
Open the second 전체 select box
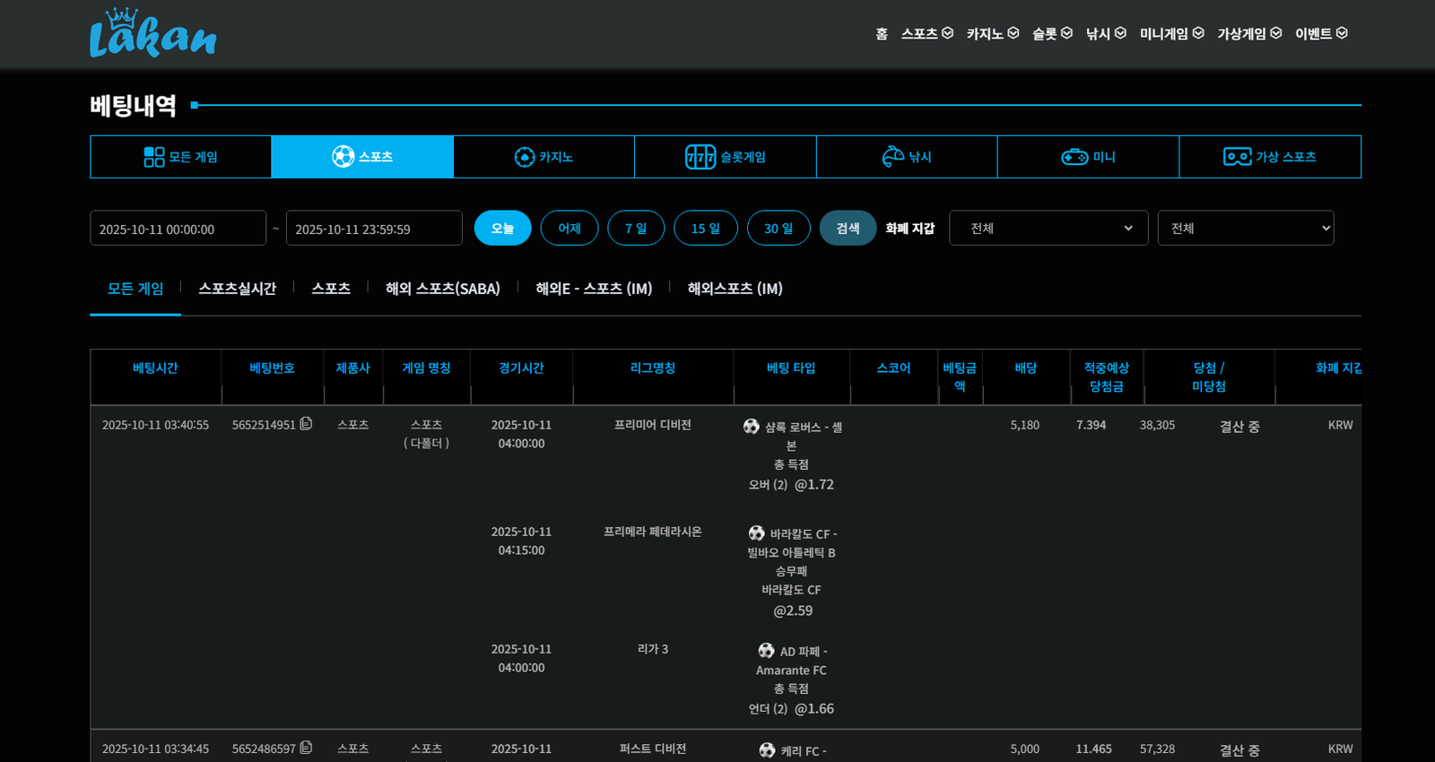1245,228
